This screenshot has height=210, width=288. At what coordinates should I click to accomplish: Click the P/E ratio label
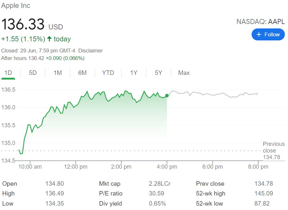pyautogui.click(x=111, y=194)
